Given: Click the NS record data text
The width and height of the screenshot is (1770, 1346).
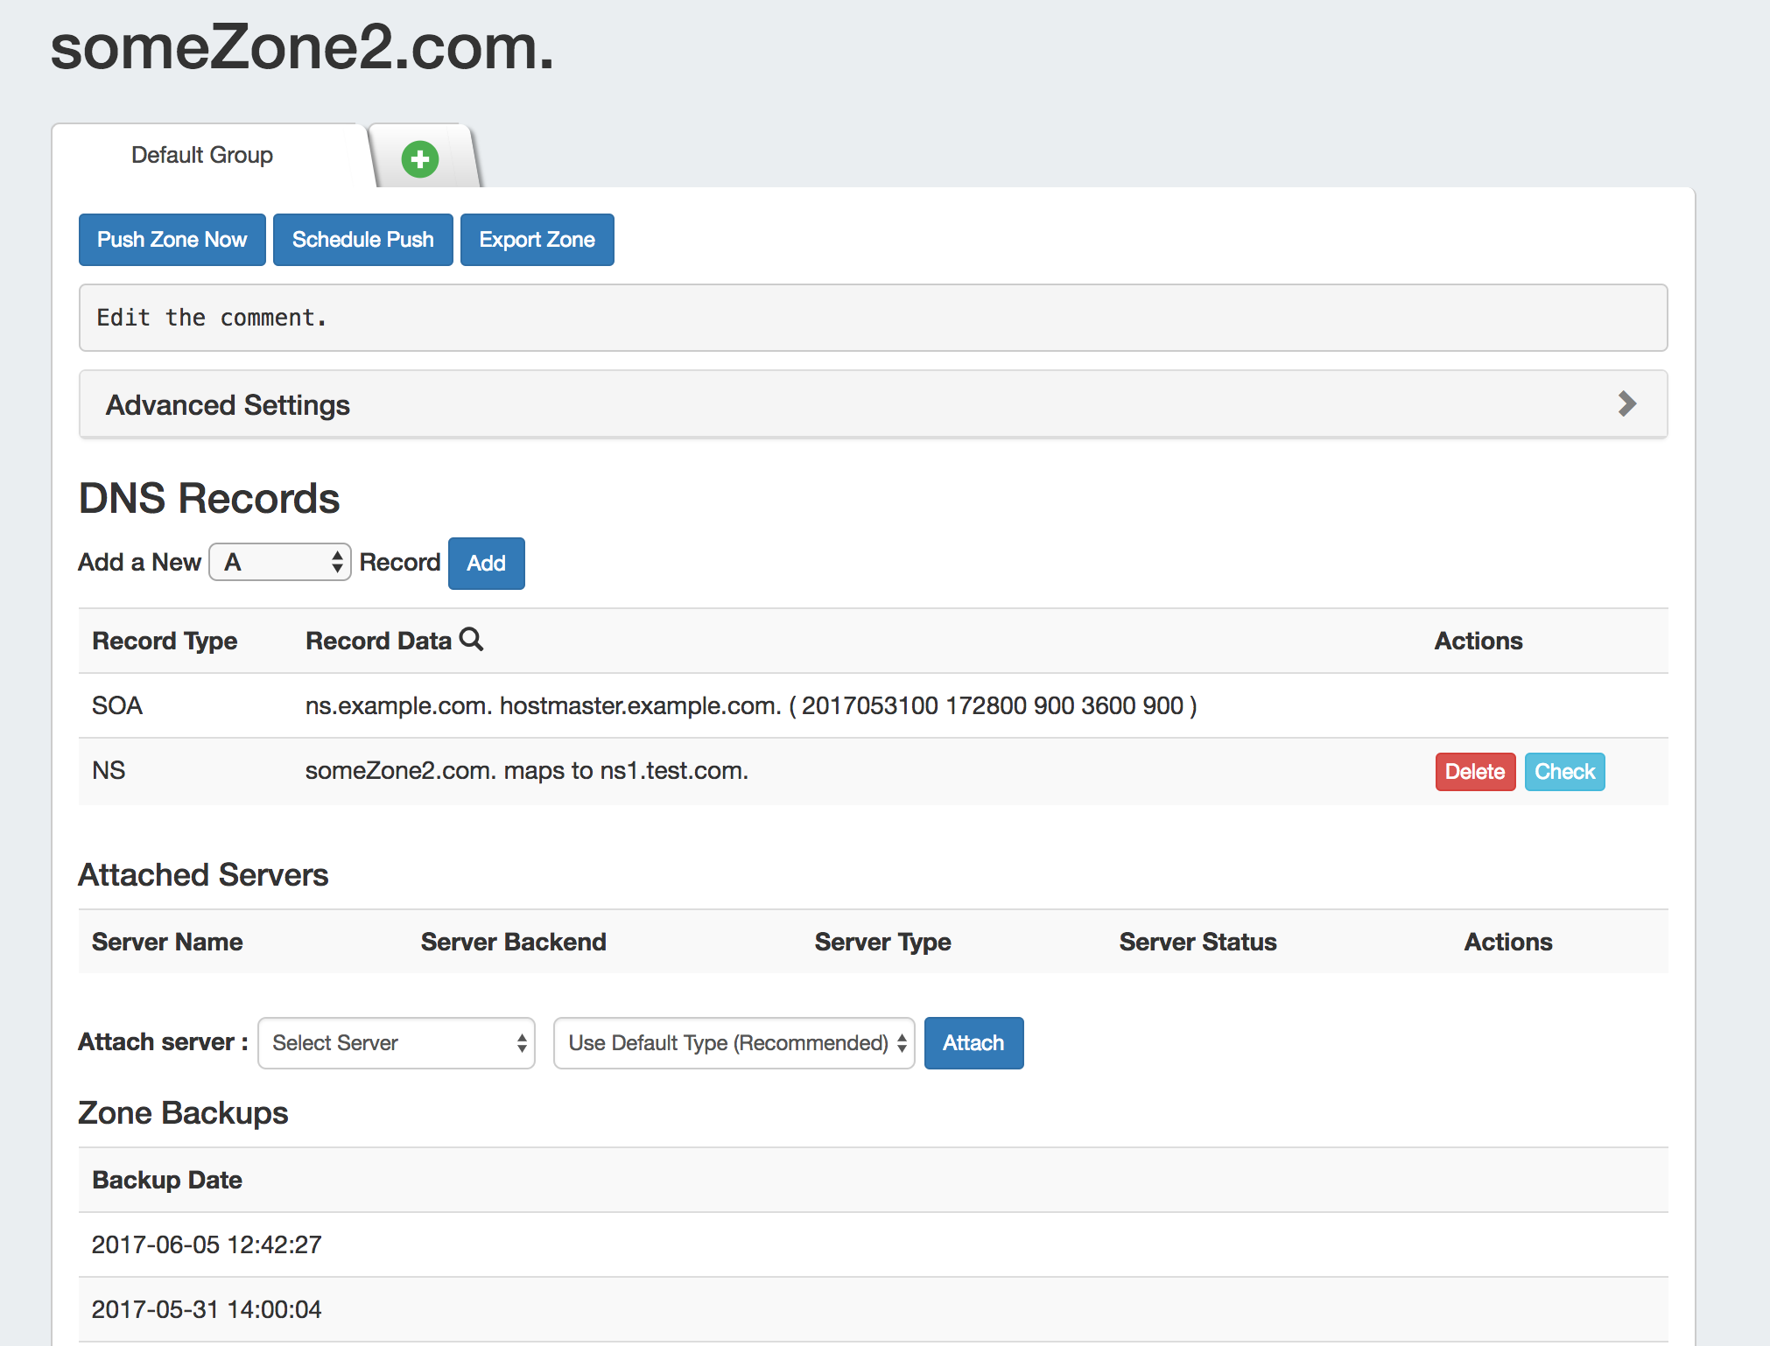Looking at the screenshot, I should click(526, 771).
